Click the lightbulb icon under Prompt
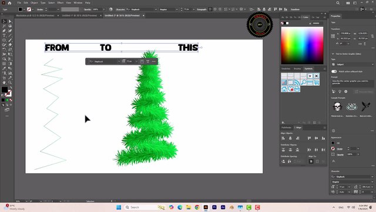The image size is (376, 212). (340, 92)
